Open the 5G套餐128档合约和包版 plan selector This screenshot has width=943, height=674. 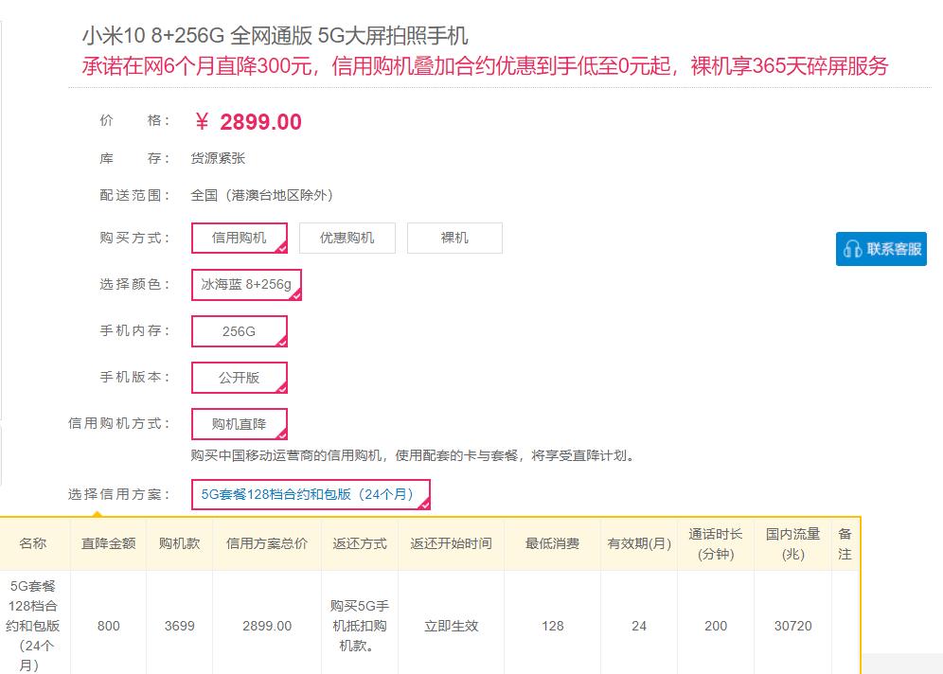point(311,494)
